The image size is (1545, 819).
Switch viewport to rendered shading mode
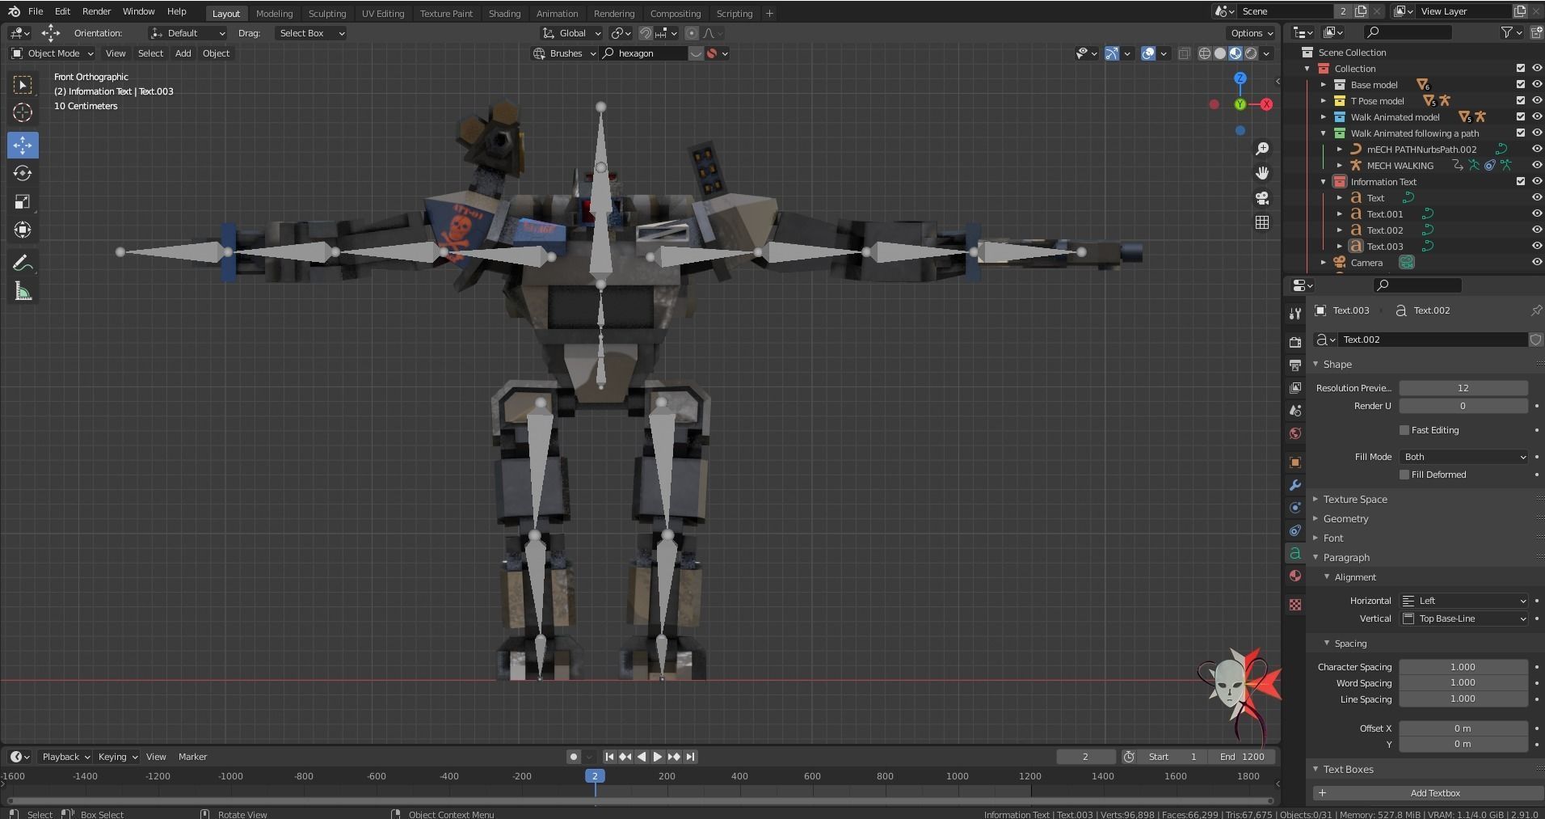coord(1251,53)
